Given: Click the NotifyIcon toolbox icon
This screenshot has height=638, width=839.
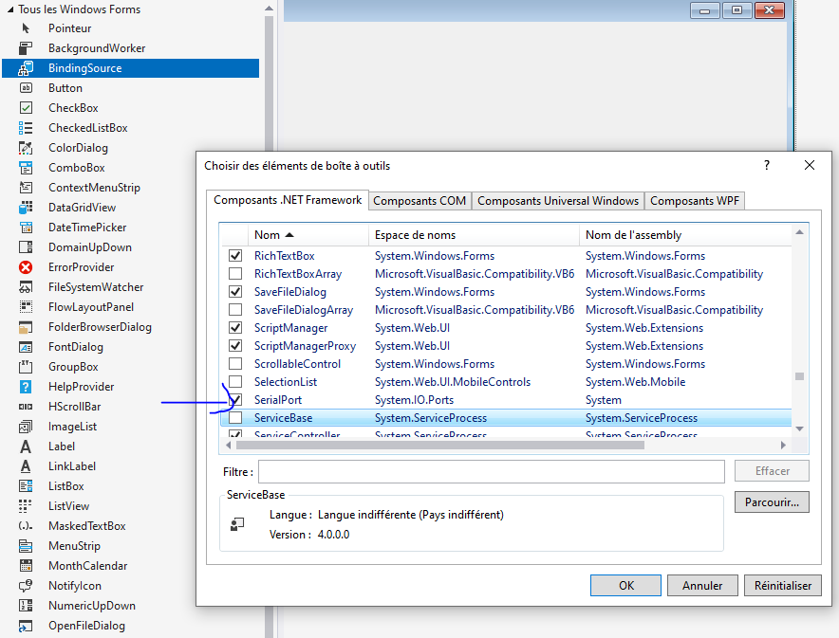Looking at the screenshot, I should tap(27, 586).
